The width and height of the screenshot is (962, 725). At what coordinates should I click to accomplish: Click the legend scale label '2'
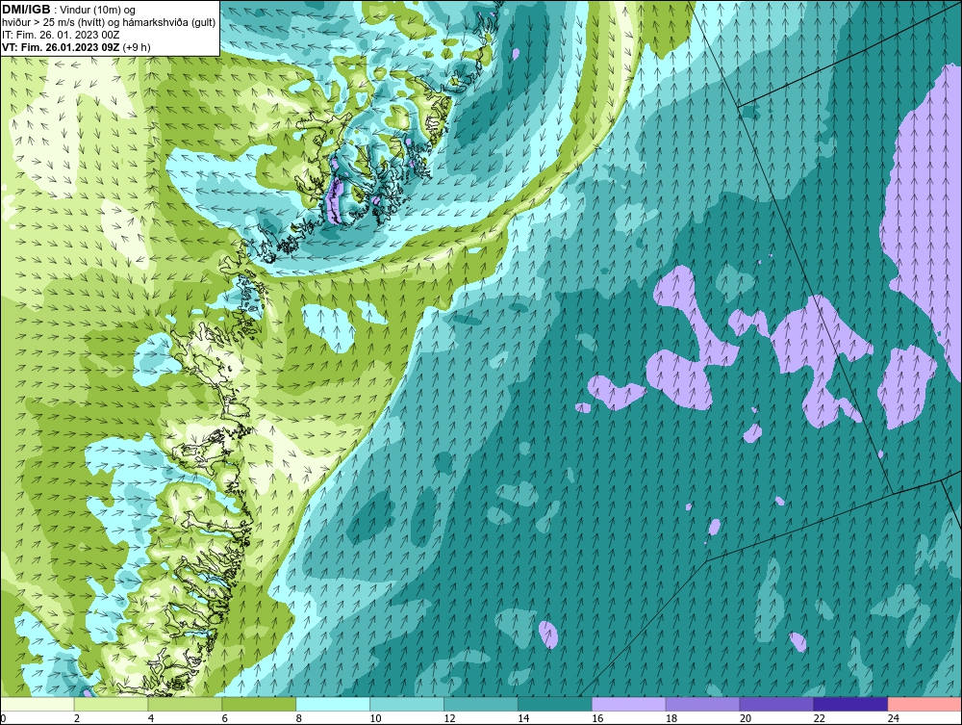(77, 718)
